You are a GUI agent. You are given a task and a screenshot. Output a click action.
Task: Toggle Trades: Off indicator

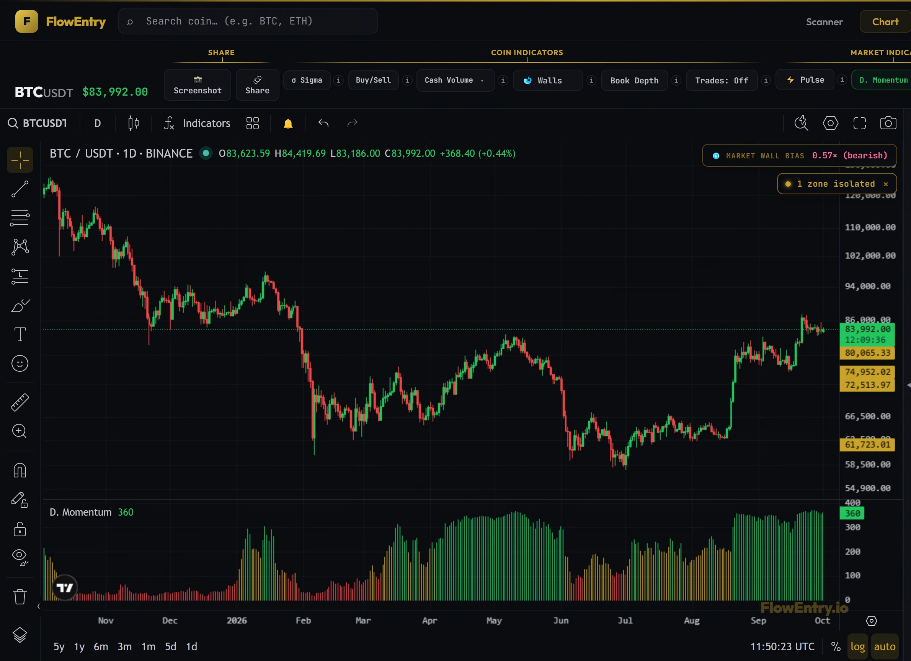(x=722, y=81)
